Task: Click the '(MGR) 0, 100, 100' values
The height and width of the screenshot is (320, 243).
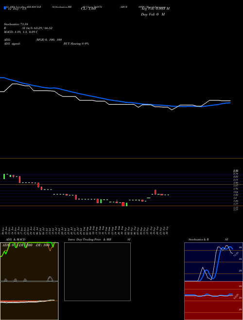Action: point(49,40)
